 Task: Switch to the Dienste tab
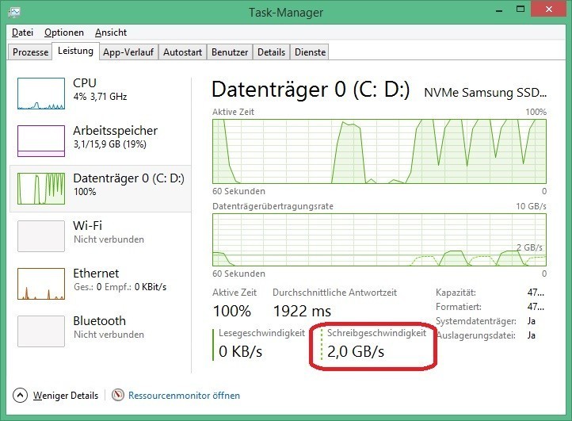coord(309,52)
